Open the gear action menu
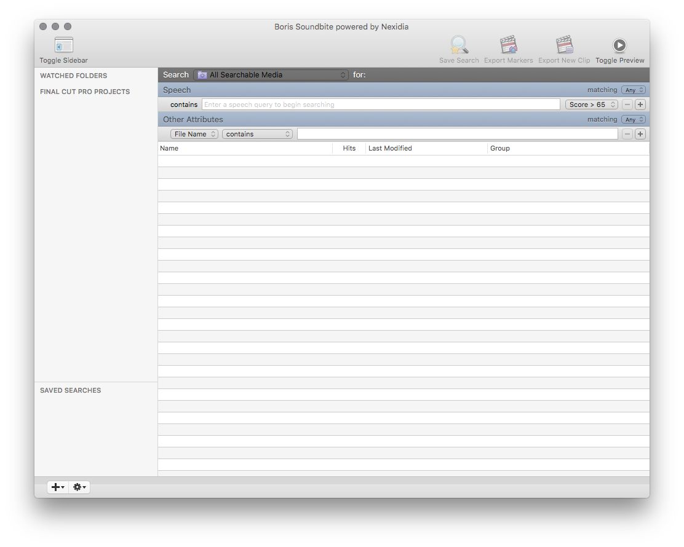This screenshot has height=547, width=684. click(x=79, y=487)
